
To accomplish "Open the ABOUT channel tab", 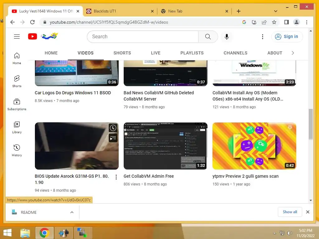I will 275,53.
